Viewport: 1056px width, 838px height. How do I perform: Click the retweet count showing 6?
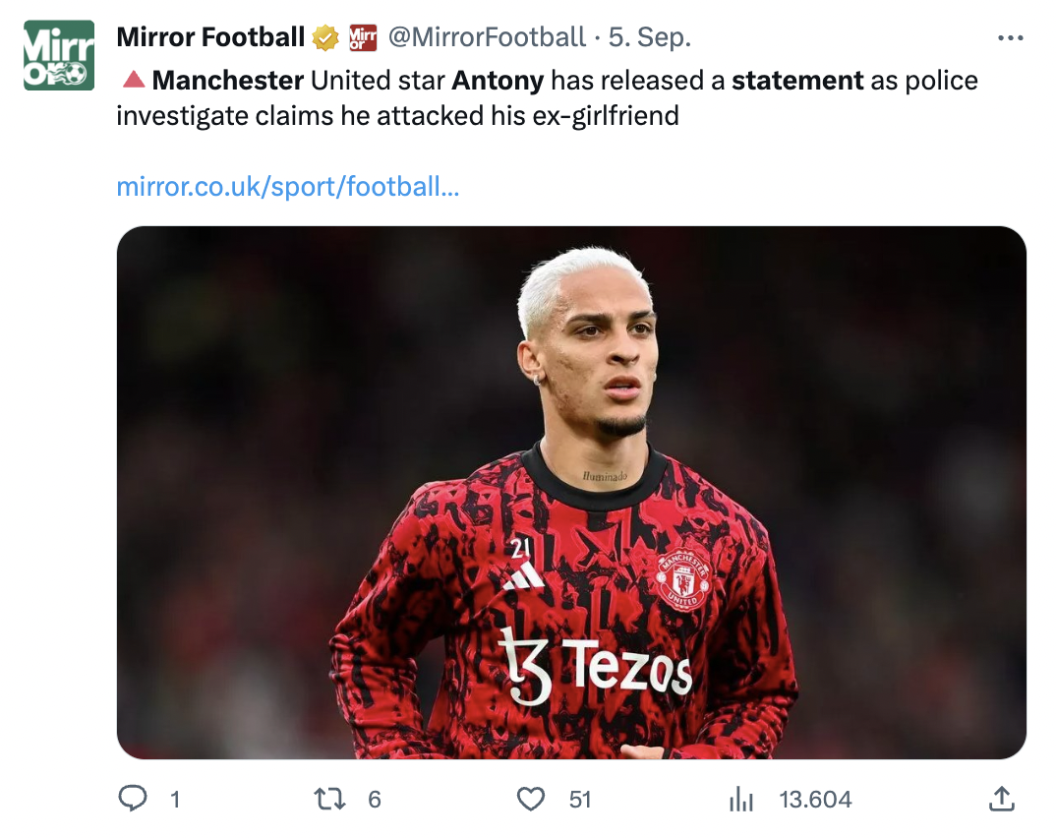pyautogui.click(x=374, y=800)
